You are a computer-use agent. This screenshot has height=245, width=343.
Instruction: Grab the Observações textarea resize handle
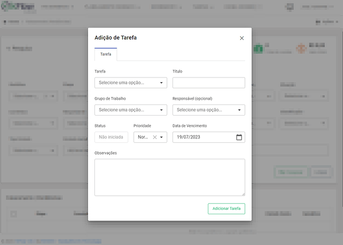pos(243,194)
